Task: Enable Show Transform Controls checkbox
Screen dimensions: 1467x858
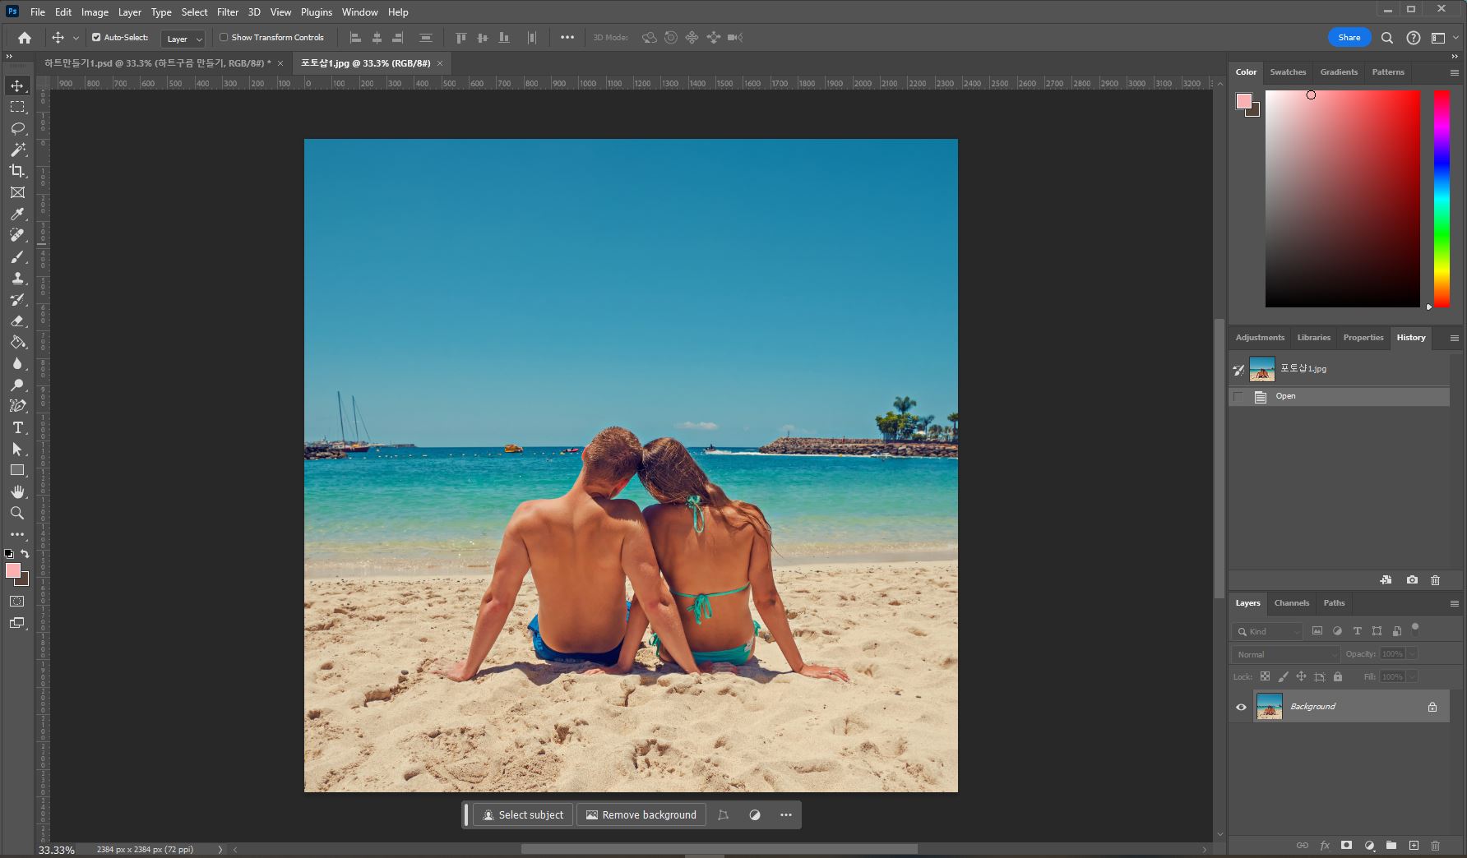Action: [224, 37]
